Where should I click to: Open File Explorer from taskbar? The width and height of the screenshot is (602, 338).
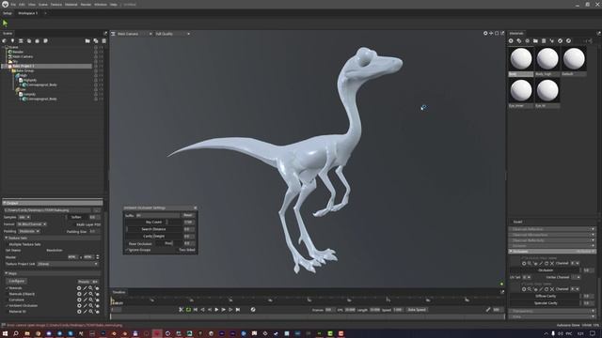(x=27, y=334)
